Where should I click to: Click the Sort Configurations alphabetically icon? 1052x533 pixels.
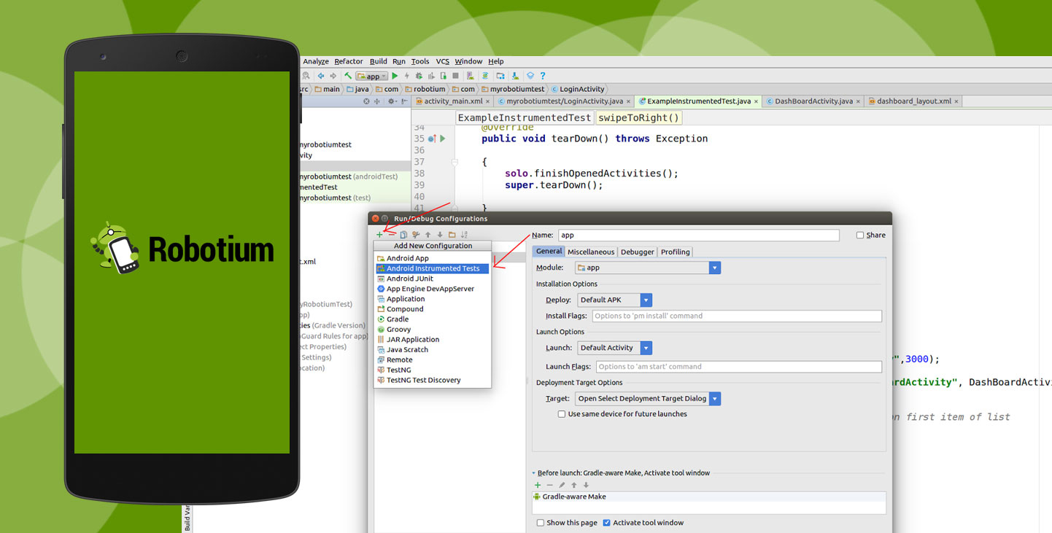[464, 235]
